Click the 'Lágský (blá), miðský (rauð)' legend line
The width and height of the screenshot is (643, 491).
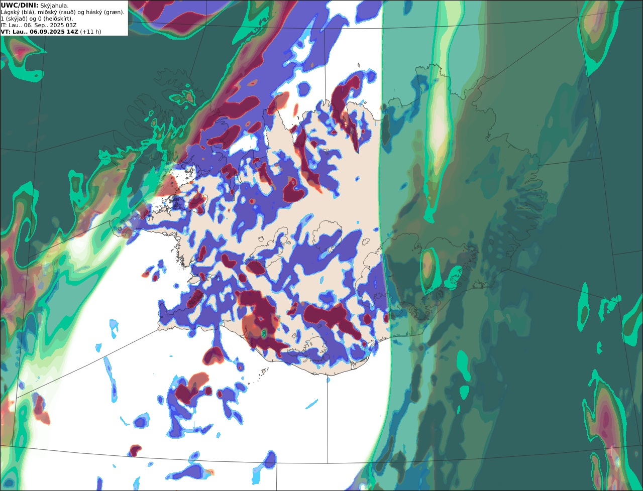tap(63, 12)
